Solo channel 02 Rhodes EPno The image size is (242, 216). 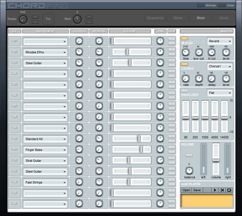click(172, 50)
